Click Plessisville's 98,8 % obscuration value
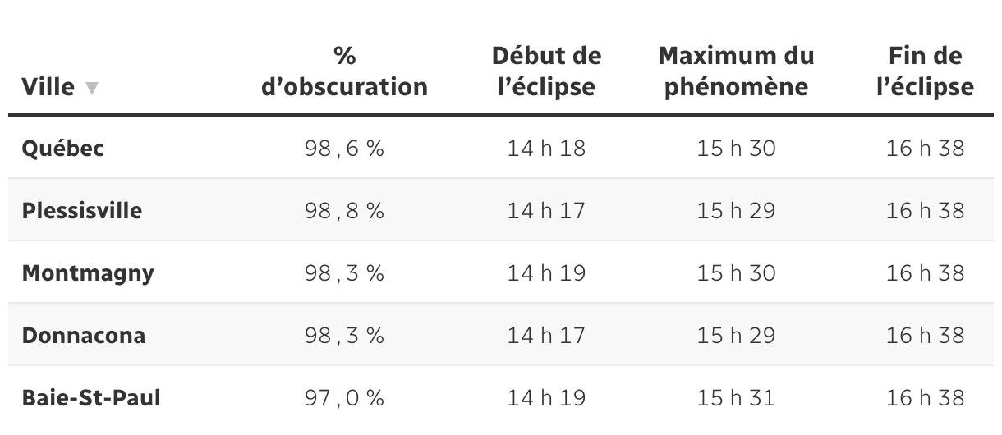This screenshot has width=1002, height=435. 344,211
